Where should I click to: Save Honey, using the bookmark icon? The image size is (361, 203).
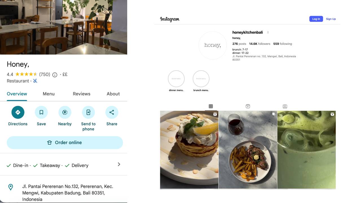41,112
